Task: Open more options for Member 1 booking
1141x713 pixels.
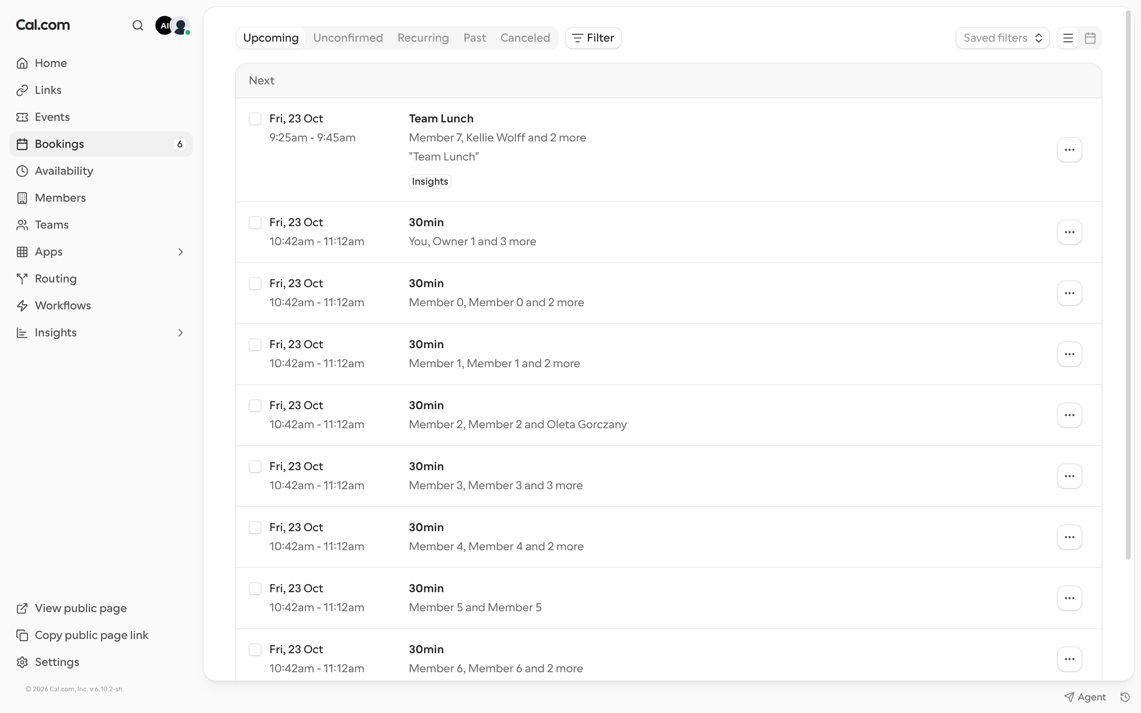Action: coord(1069,354)
